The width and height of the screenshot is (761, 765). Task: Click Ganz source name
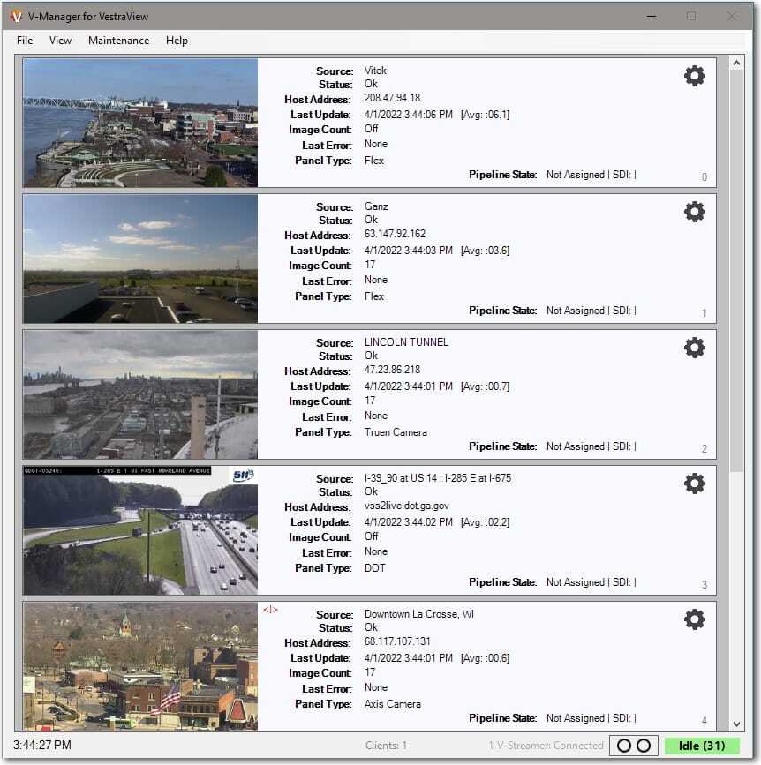tap(376, 206)
